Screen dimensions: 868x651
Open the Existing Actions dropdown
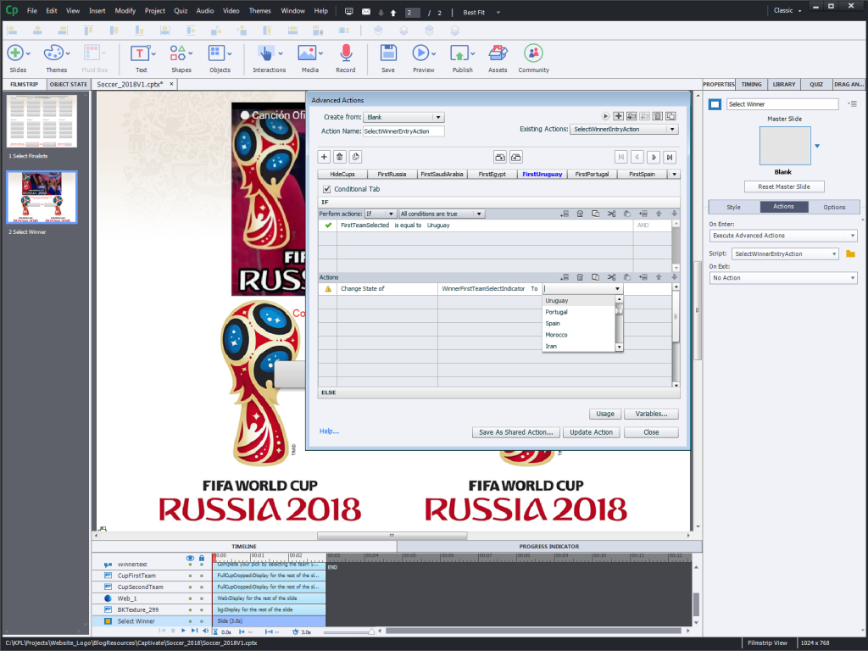625,130
